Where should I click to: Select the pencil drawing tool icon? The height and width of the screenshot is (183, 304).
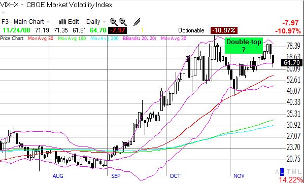[x=137, y=22]
